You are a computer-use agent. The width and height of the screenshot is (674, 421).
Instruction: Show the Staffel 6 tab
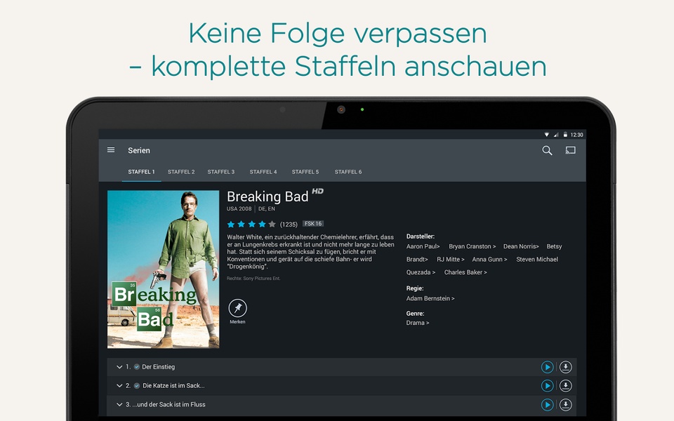[x=348, y=172]
